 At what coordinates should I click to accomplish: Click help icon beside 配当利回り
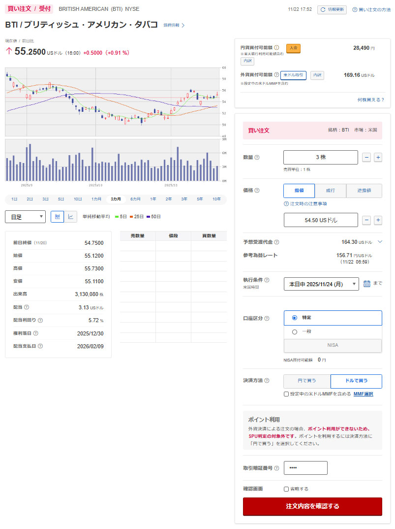40,320
